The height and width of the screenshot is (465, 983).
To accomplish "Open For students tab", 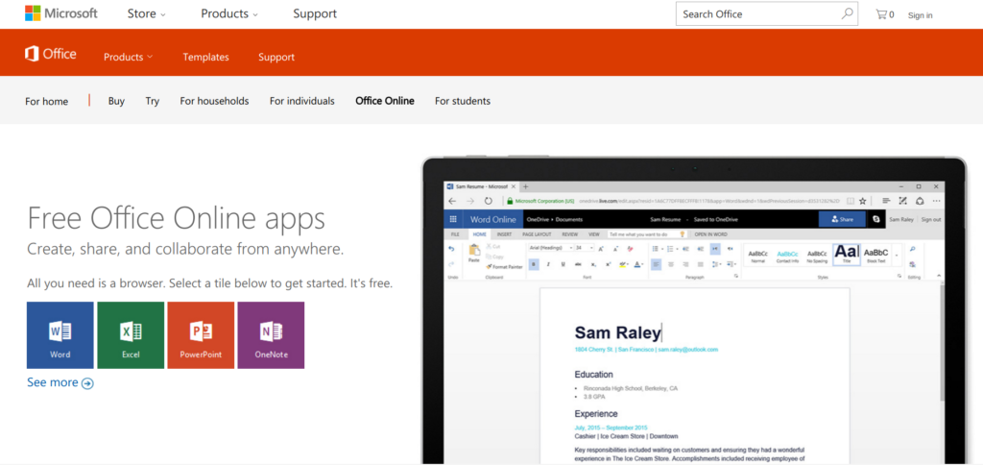I will [x=463, y=101].
